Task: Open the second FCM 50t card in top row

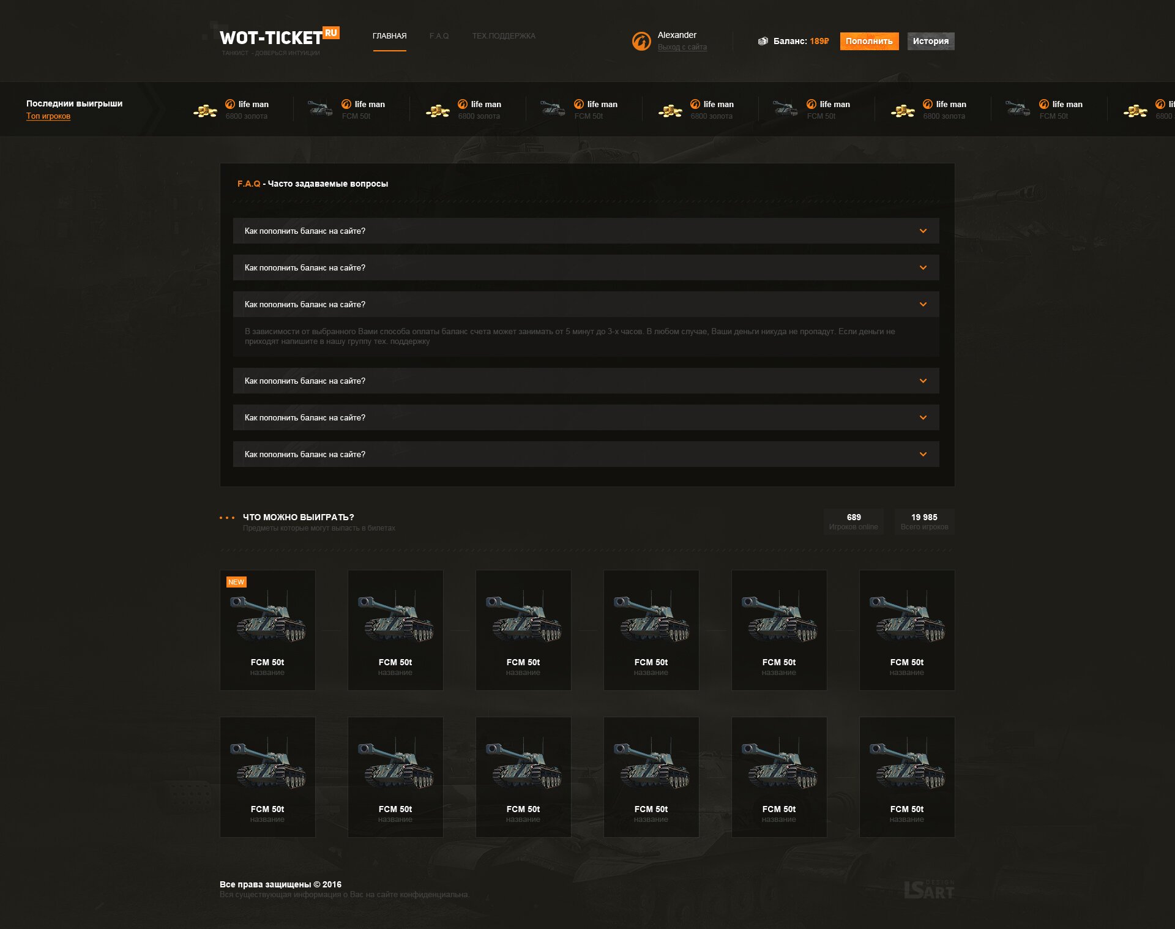Action: point(395,630)
